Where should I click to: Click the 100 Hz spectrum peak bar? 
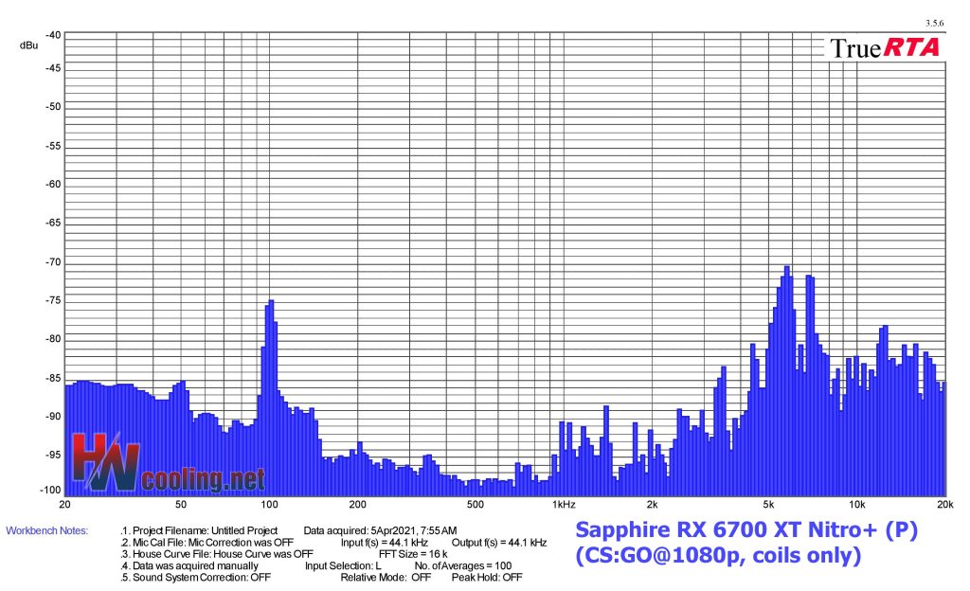click(x=270, y=398)
